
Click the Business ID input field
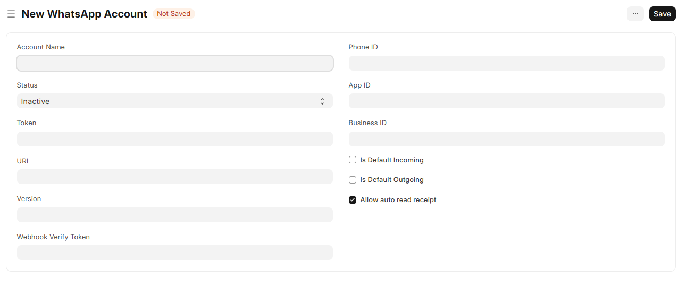click(x=507, y=139)
